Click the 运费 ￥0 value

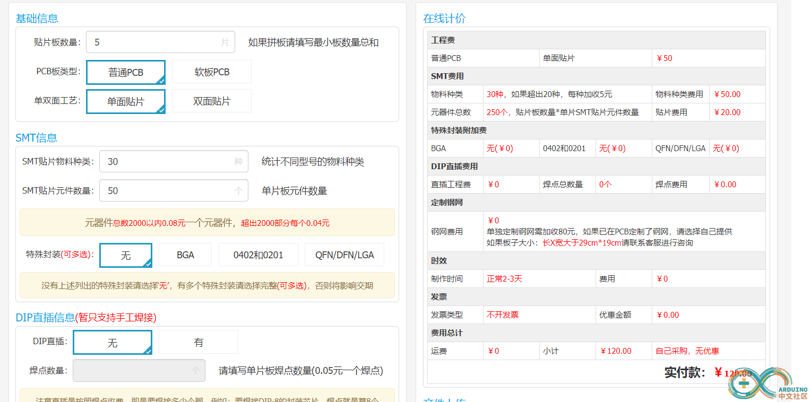pos(493,351)
